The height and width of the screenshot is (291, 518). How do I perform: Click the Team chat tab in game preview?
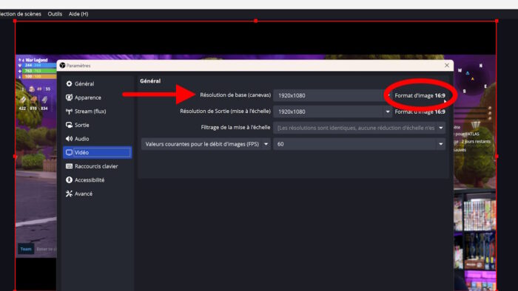26,249
